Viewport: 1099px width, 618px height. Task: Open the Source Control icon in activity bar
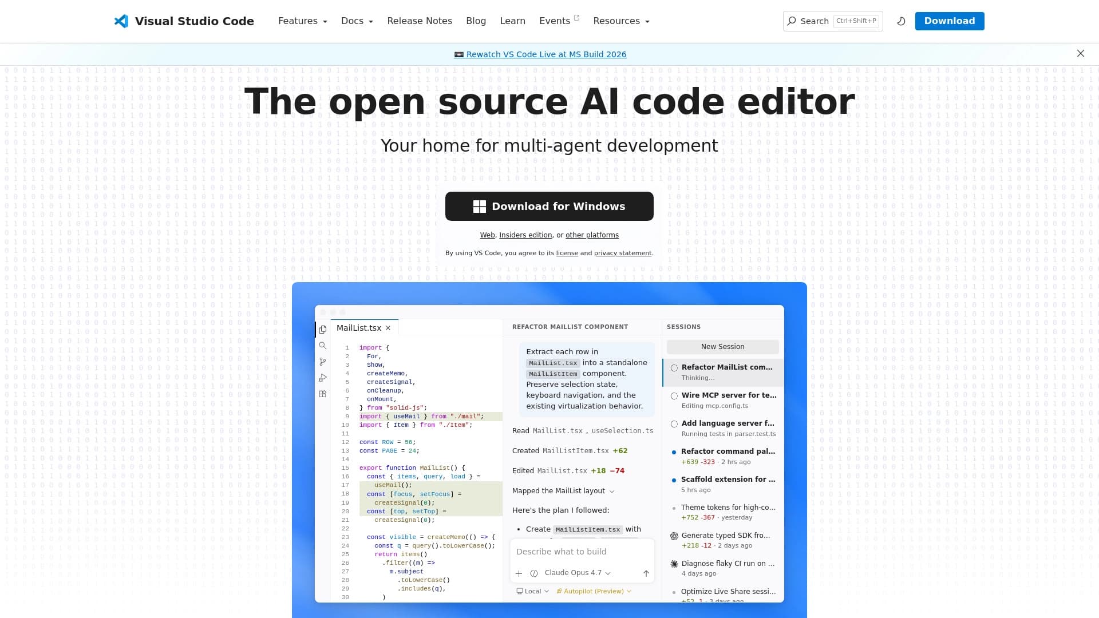(323, 362)
